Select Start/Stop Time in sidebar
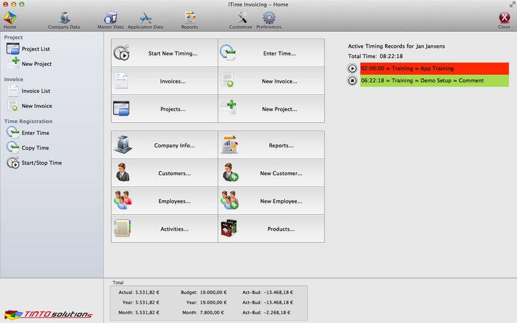The width and height of the screenshot is (517, 323). [34, 163]
